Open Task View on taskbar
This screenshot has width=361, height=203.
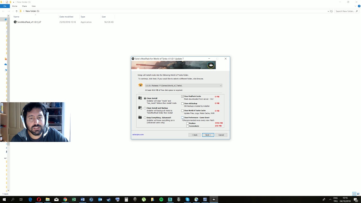[x=21, y=200]
